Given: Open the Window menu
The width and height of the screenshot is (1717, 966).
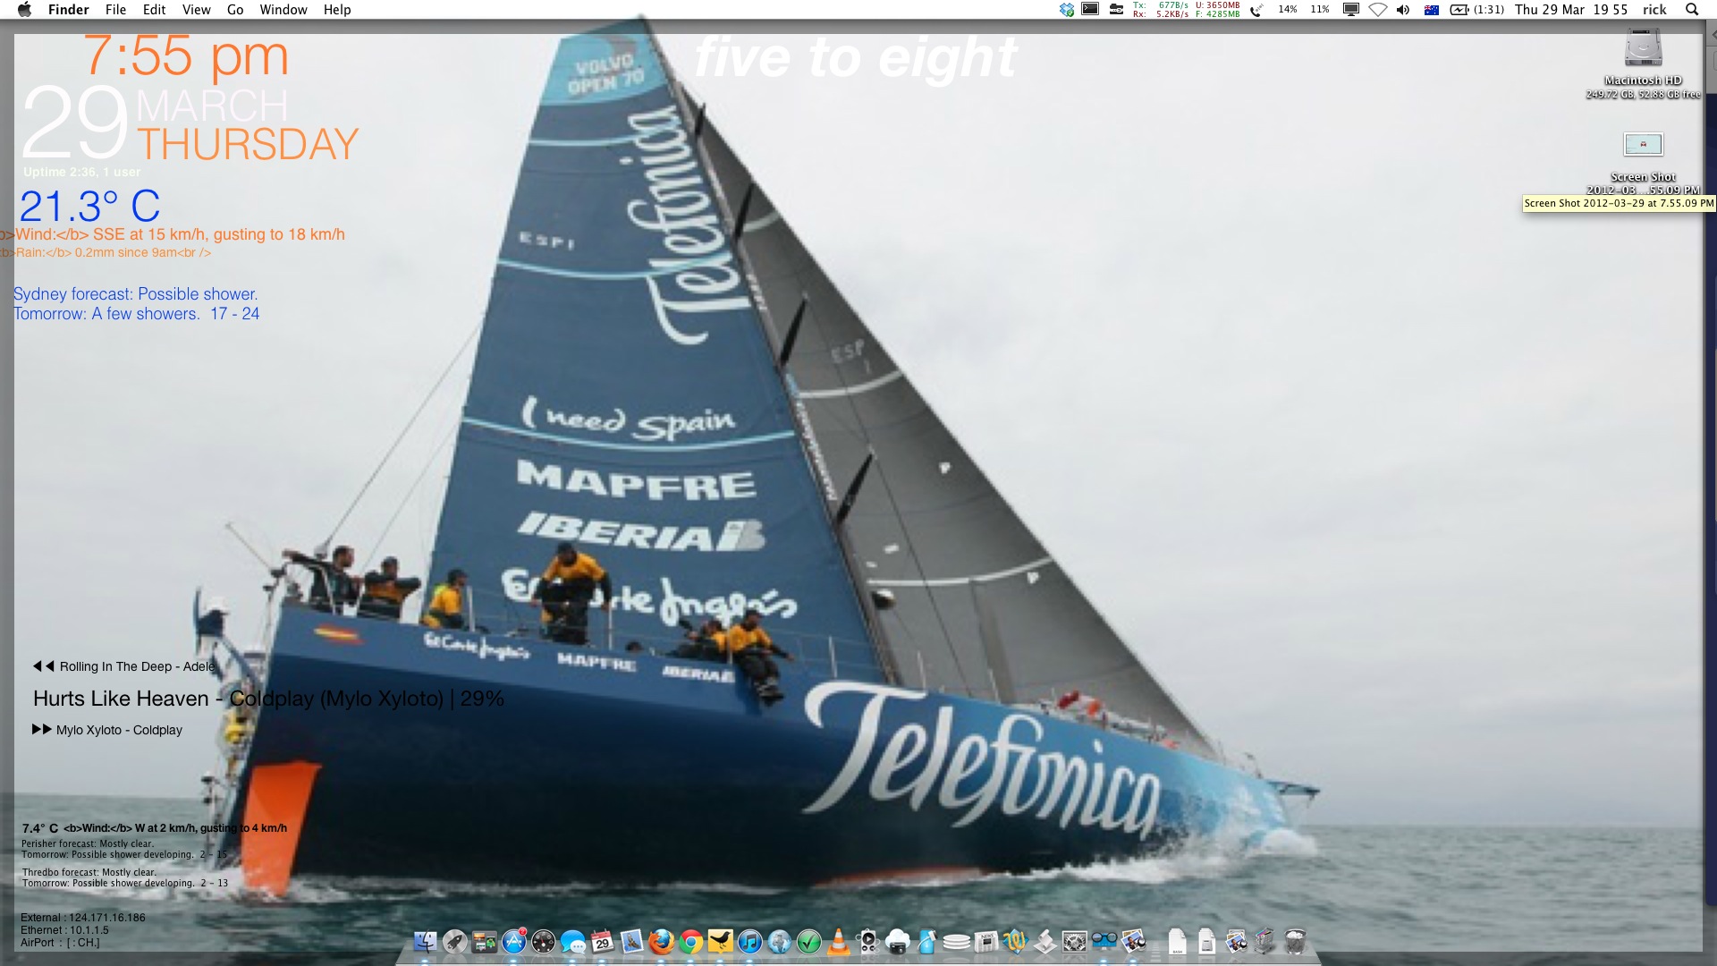Looking at the screenshot, I should coord(283,9).
